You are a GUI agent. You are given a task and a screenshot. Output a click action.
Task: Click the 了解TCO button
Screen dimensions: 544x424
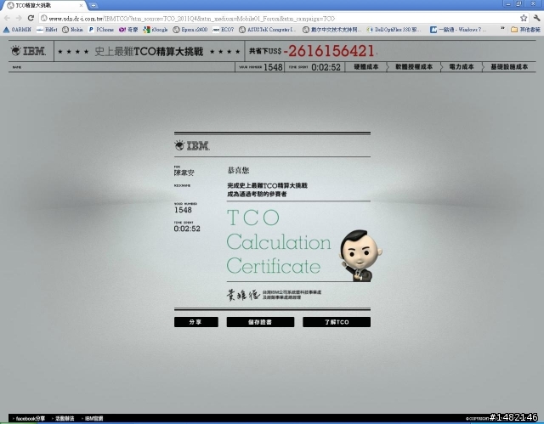(337, 322)
